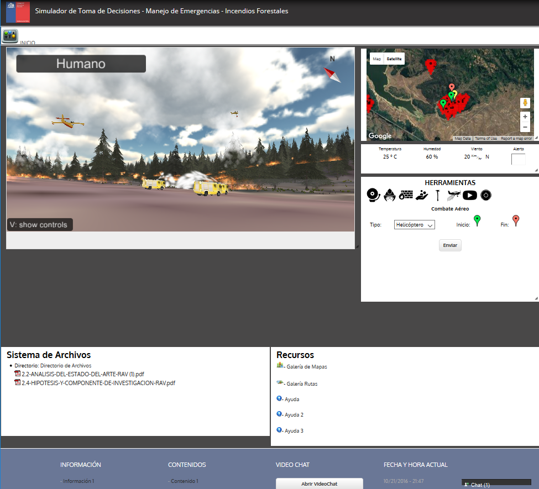The width and height of the screenshot is (539, 489).
Task: Select the alarm bell tool
Action: point(373,194)
